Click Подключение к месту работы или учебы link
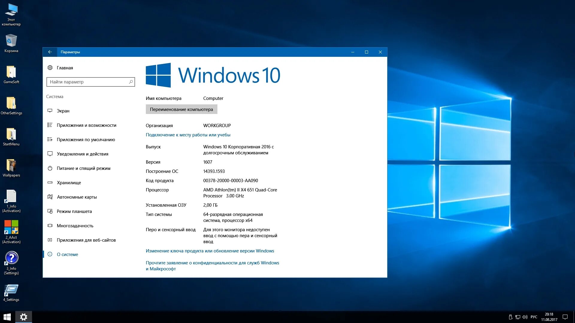575x323 pixels. [188, 135]
